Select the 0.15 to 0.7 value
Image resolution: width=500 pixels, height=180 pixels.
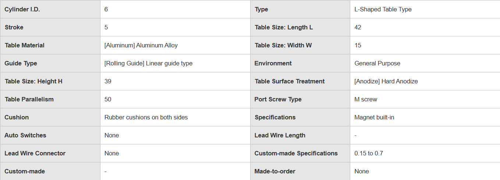tap(369, 153)
